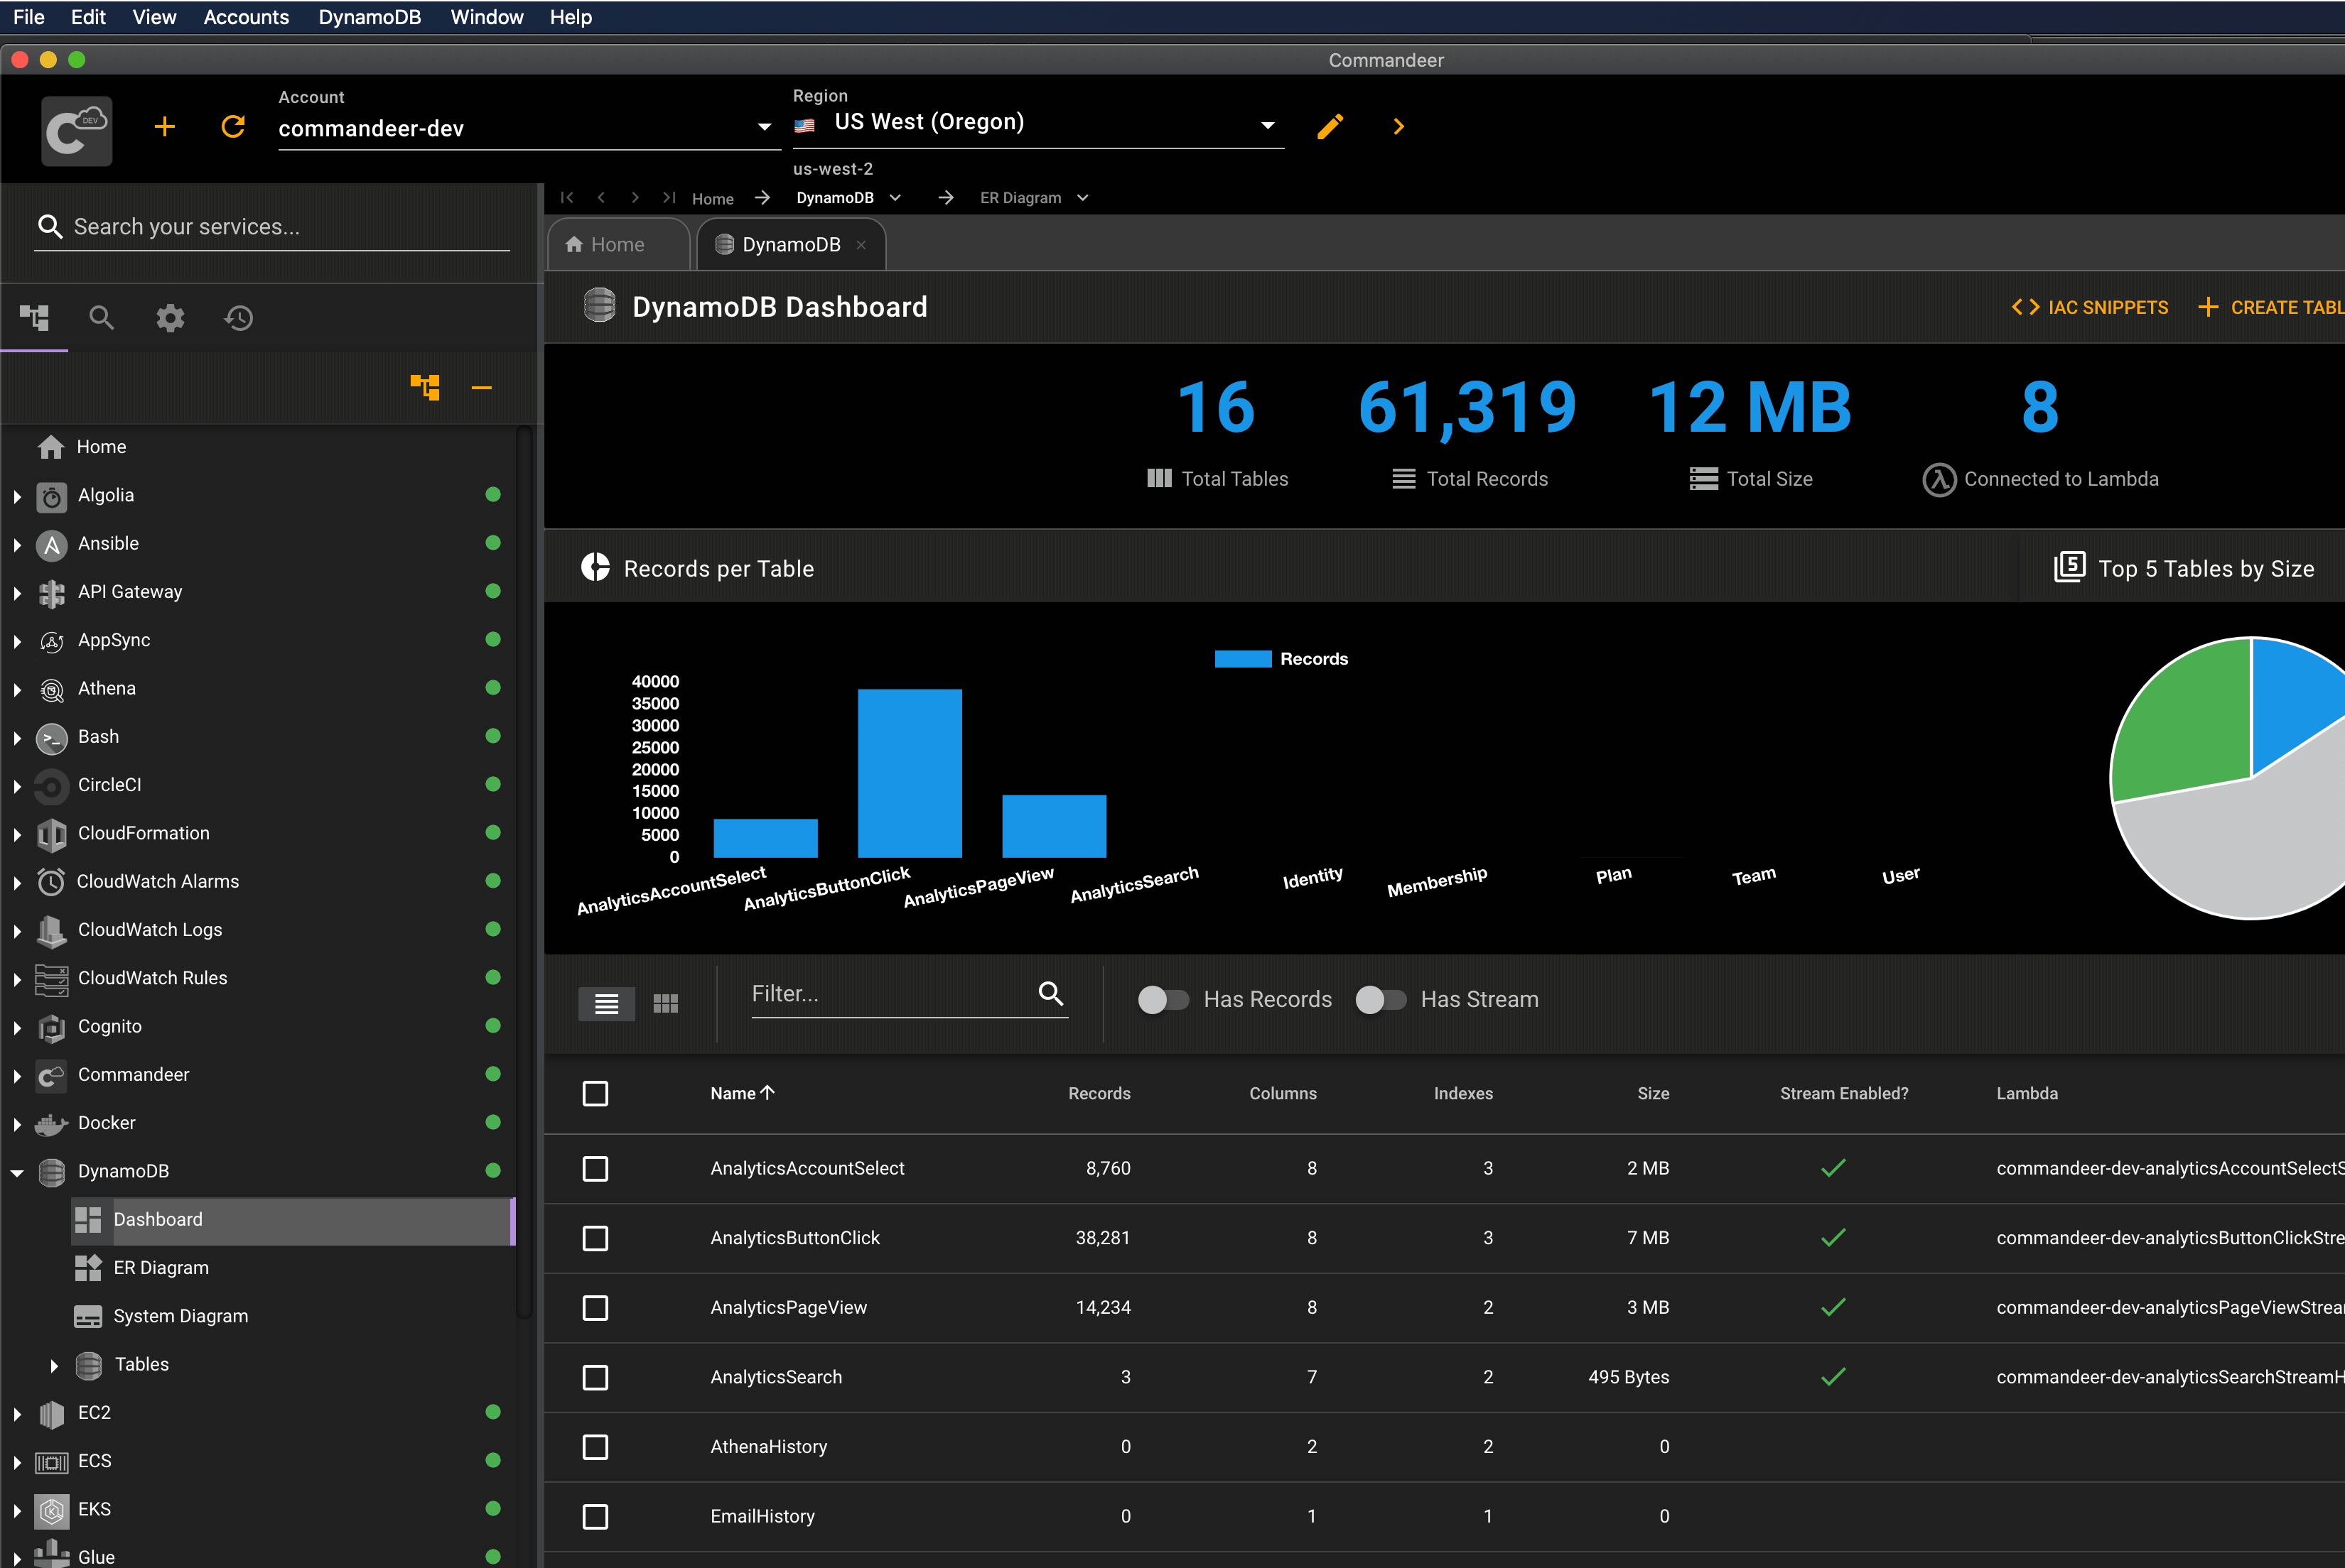Click the add account plus icon
Image resolution: width=2345 pixels, height=1568 pixels.
(165, 127)
